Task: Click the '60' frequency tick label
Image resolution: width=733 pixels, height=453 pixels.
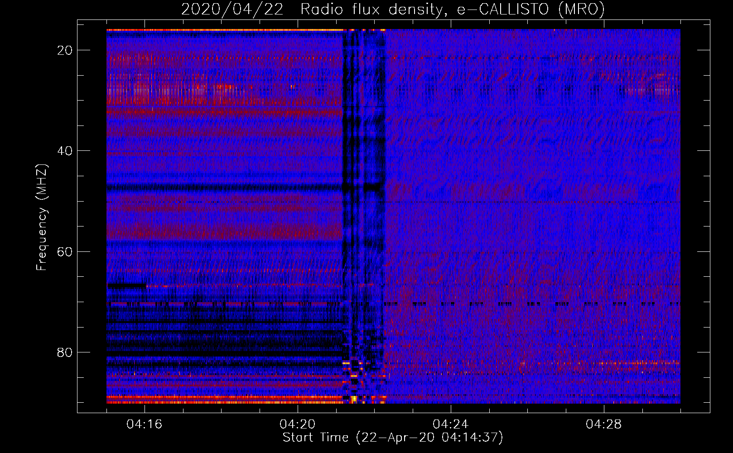Action: [65, 252]
